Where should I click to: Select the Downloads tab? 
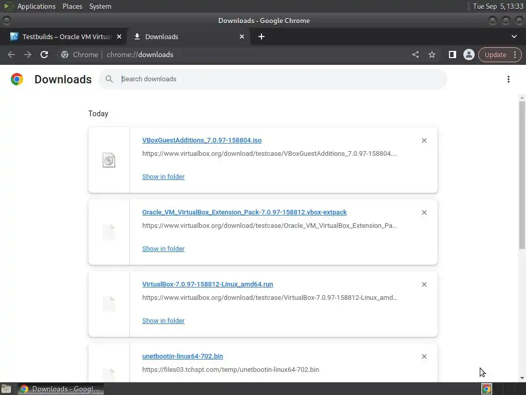click(188, 37)
